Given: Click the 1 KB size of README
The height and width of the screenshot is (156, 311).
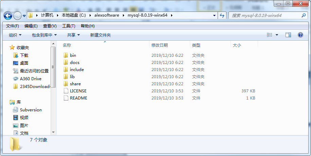Looking at the screenshot, I should point(251,98).
